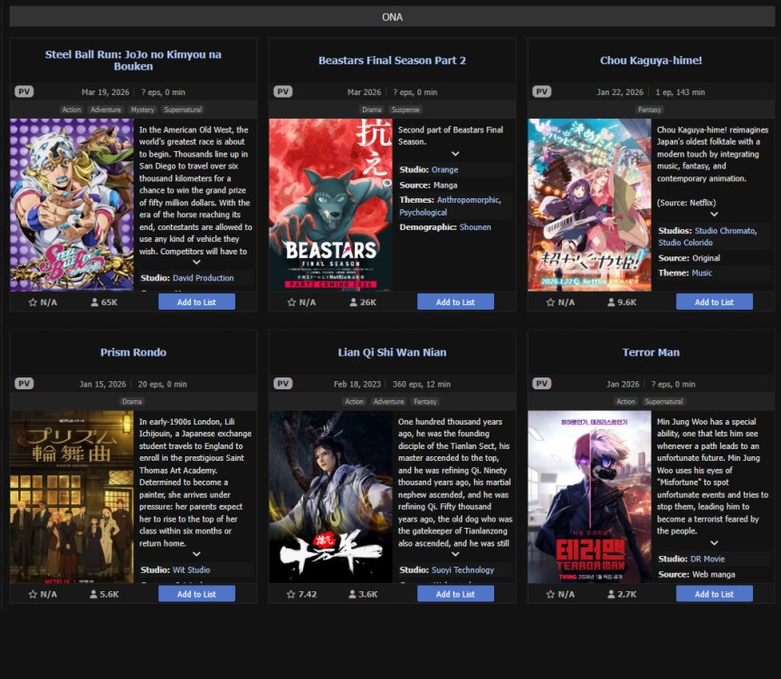Click the star rating icon on Terror Man card
Image resolution: width=781 pixels, height=679 pixels.
point(550,595)
